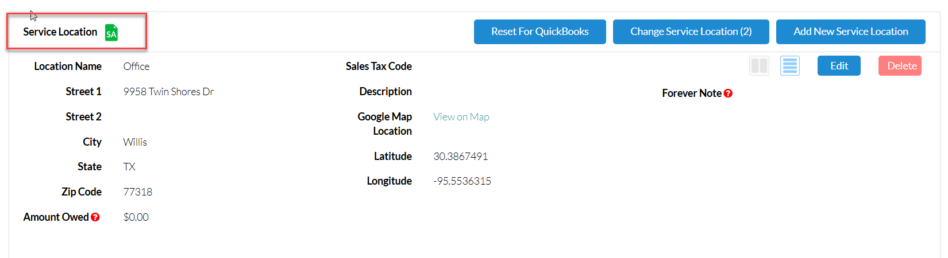Viewport: 948px width, 258px height.
Task: Click the Zip Code value 77318
Action: (x=138, y=192)
